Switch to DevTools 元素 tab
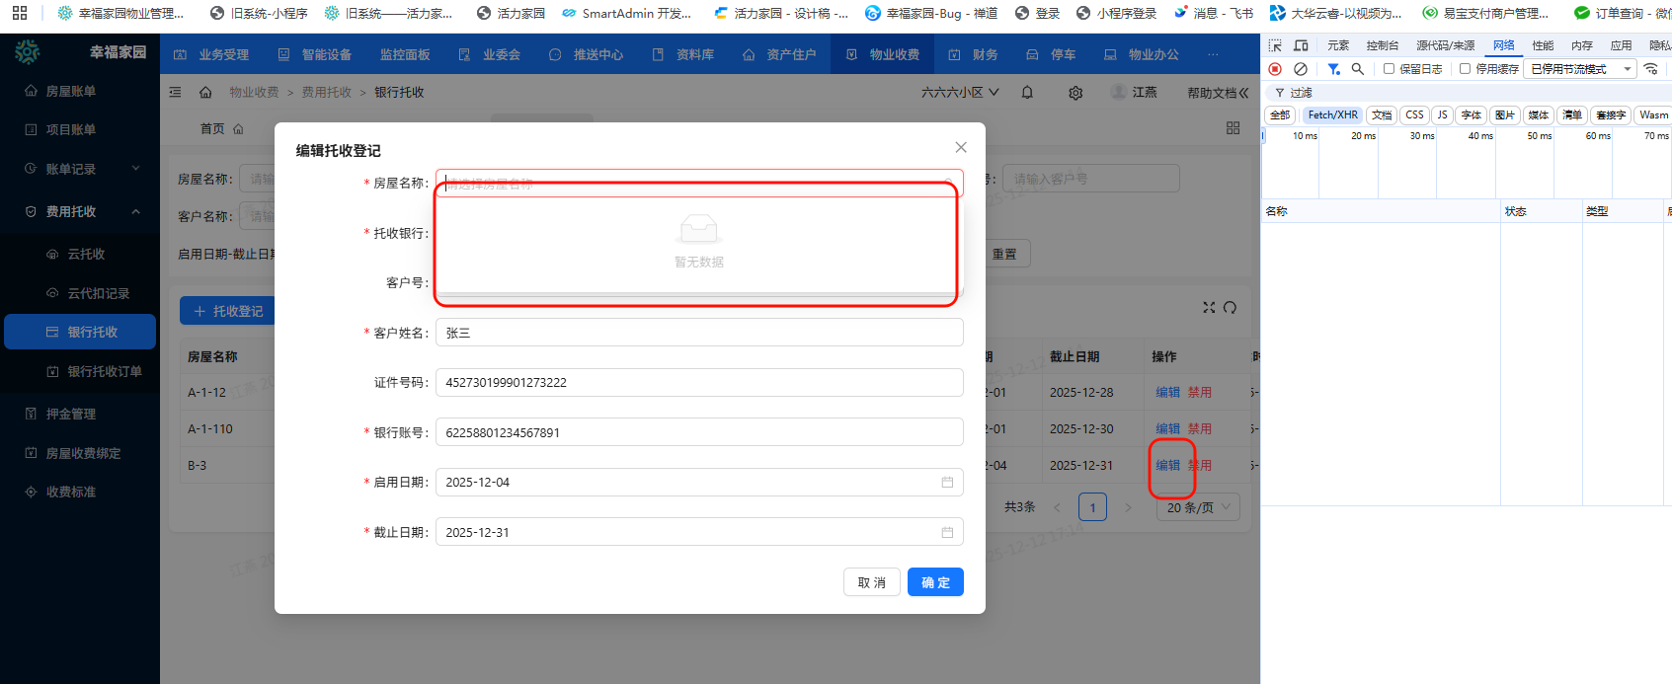Screen dimensions: 1672x684 click(1338, 45)
